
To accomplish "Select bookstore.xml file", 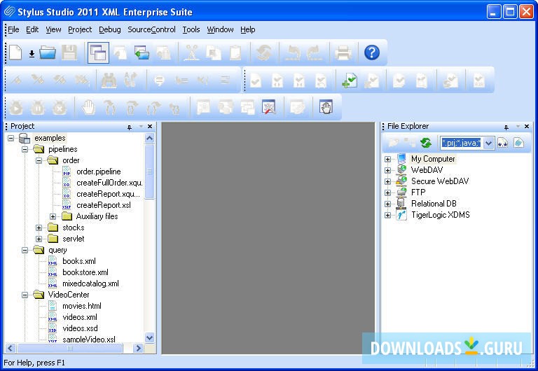I will pos(85,272).
